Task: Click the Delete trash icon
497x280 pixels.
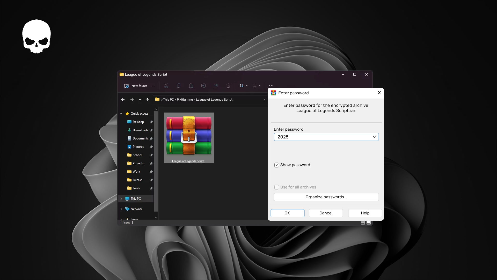Action: 228,86
